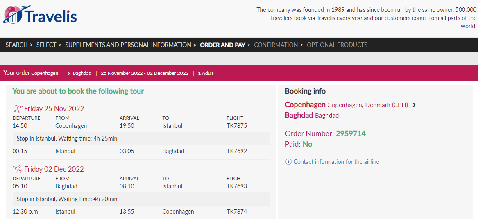Viewport: 478px width, 219px height.
Task: Click departure time 00.15
Action: tap(20, 151)
